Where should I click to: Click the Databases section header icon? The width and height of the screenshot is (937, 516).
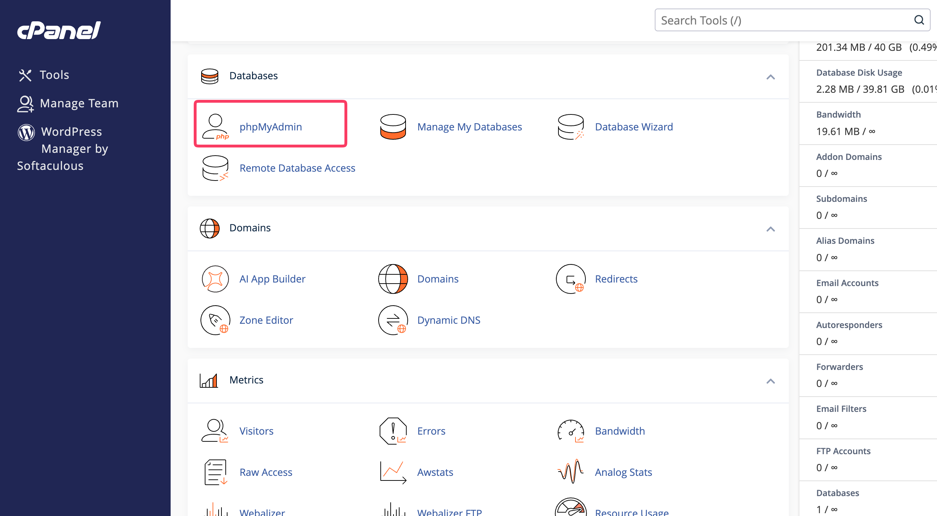coord(209,76)
